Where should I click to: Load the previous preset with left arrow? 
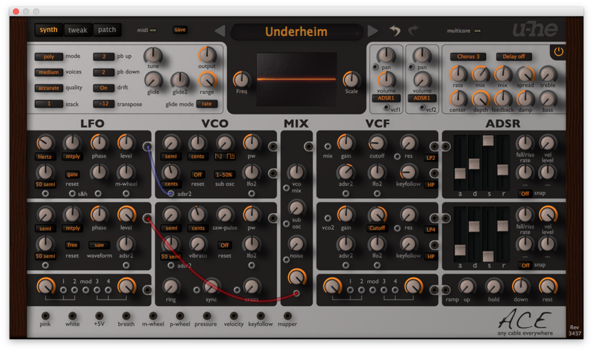(x=220, y=31)
